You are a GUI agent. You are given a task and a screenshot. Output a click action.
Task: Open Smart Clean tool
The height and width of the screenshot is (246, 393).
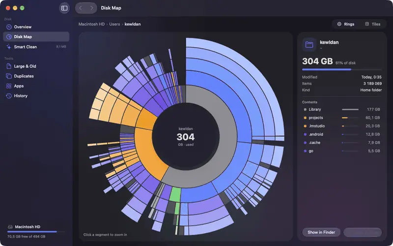36,47
